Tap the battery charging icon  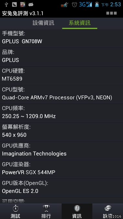coord(97,5)
